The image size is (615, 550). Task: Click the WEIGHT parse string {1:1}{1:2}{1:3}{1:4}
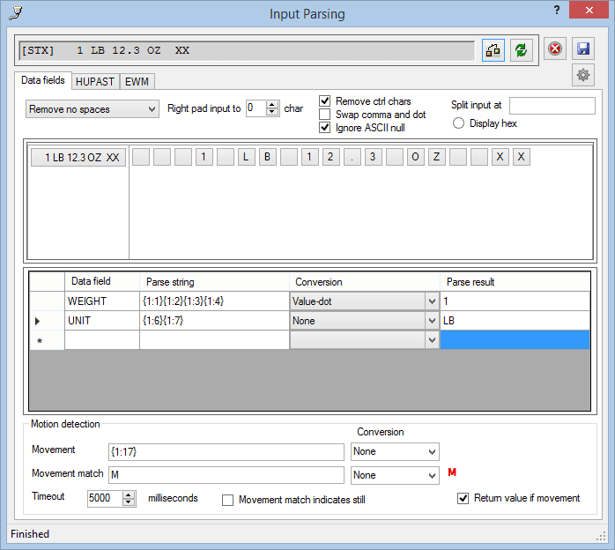214,301
